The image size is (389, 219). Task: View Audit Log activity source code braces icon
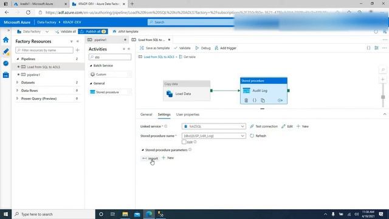tap(255, 100)
